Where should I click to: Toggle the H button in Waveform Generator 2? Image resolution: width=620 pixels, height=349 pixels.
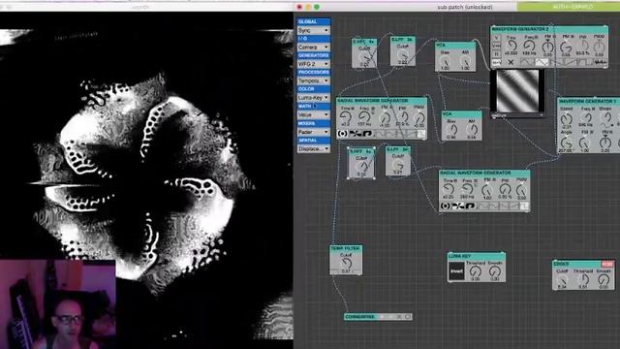point(497,54)
